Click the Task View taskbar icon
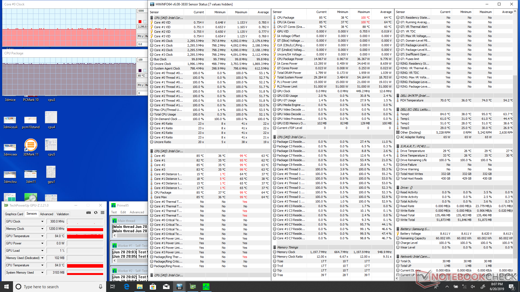520x292 pixels. (113, 287)
